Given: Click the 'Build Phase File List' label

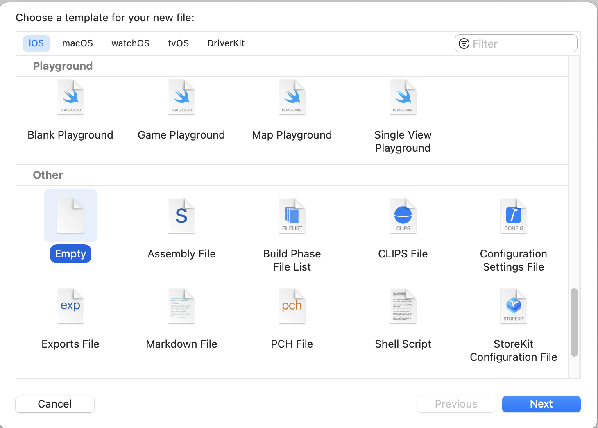Looking at the screenshot, I should tap(292, 260).
